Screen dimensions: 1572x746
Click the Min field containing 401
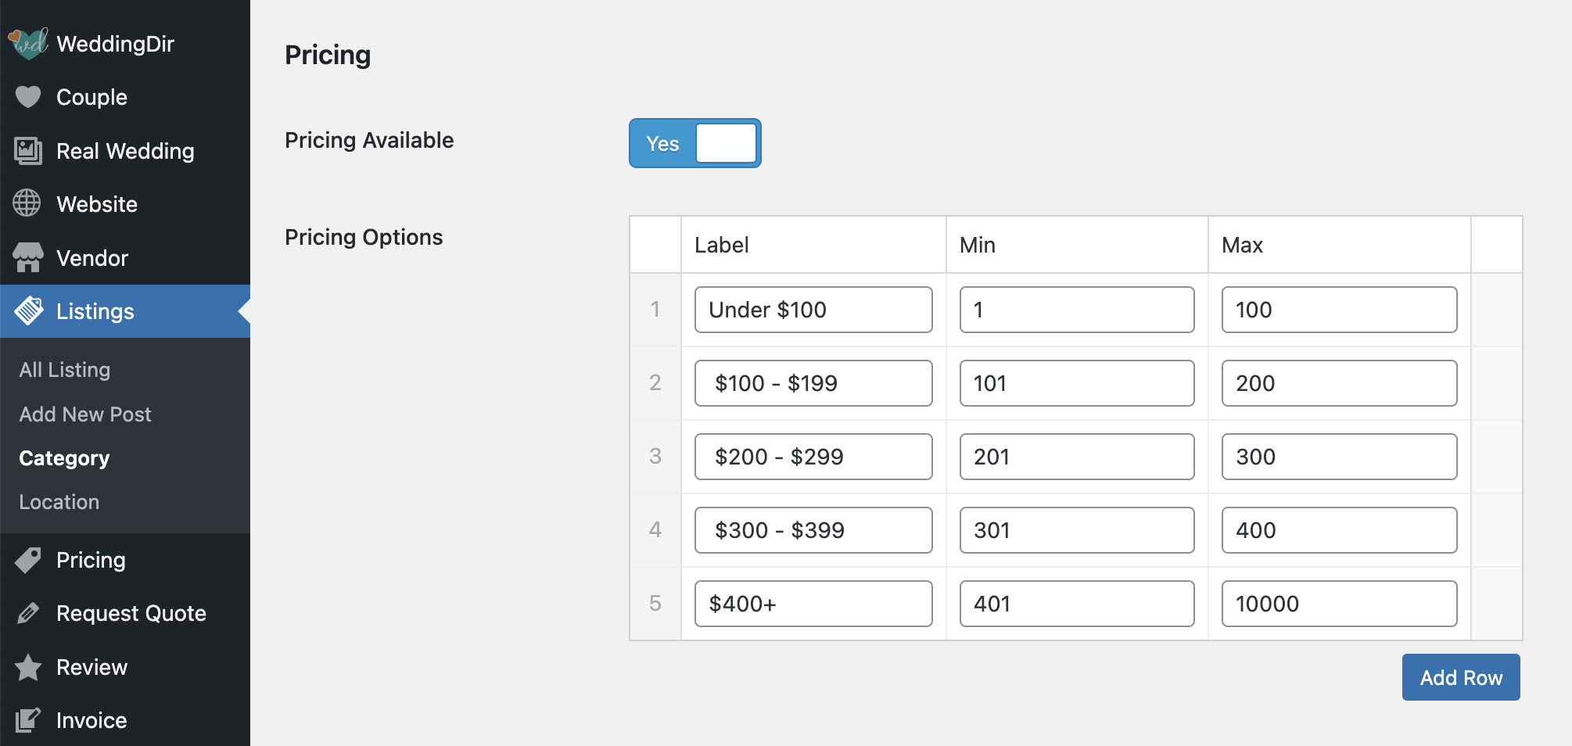pyautogui.click(x=1076, y=603)
